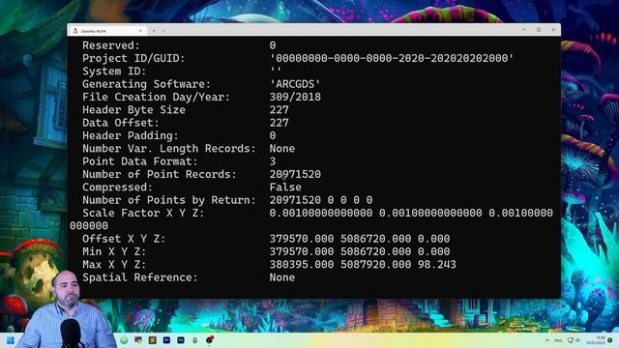
Task: Click the ENG language indicator
Action: tap(558, 340)
